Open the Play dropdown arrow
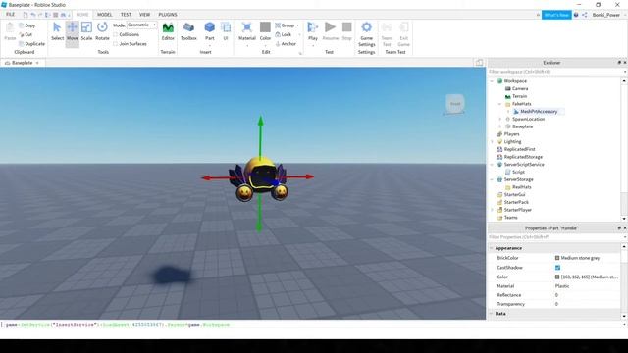Screen dimensions: 628x353 tap(313, 45)
